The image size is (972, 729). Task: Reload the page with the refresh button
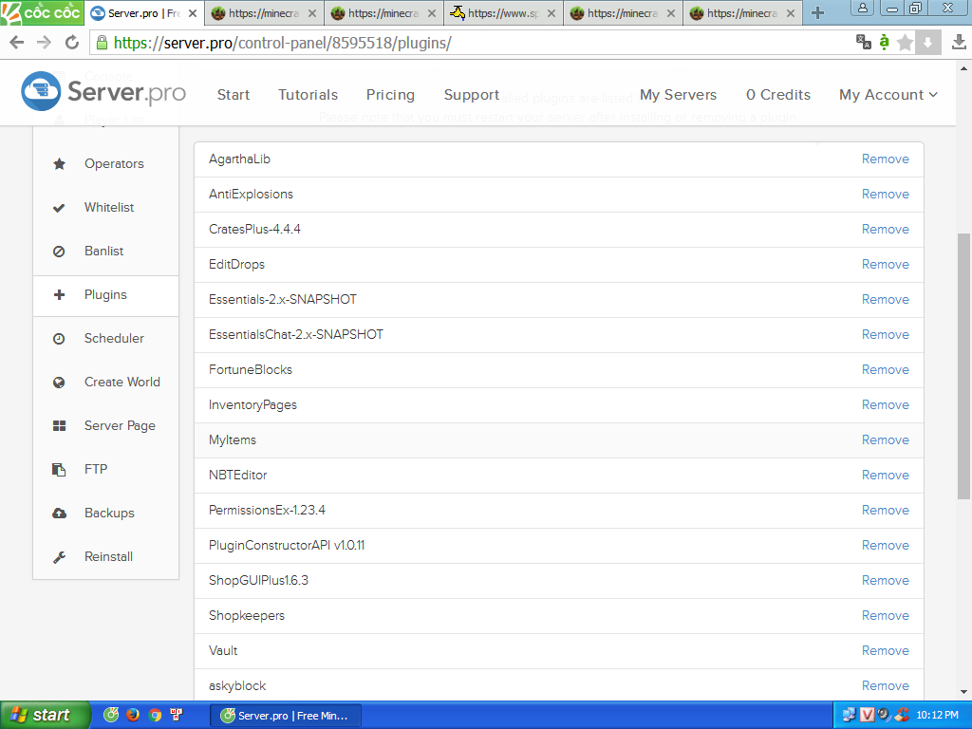pos(72,43)
